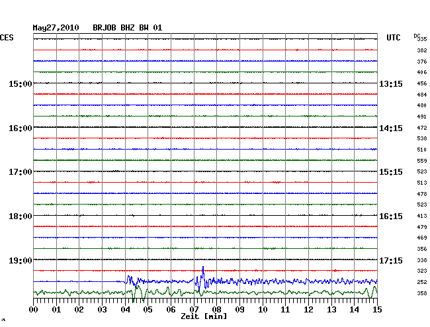Click the DC value "469"
The height and width of the screenshot is (327, 430).
point(422,238)
